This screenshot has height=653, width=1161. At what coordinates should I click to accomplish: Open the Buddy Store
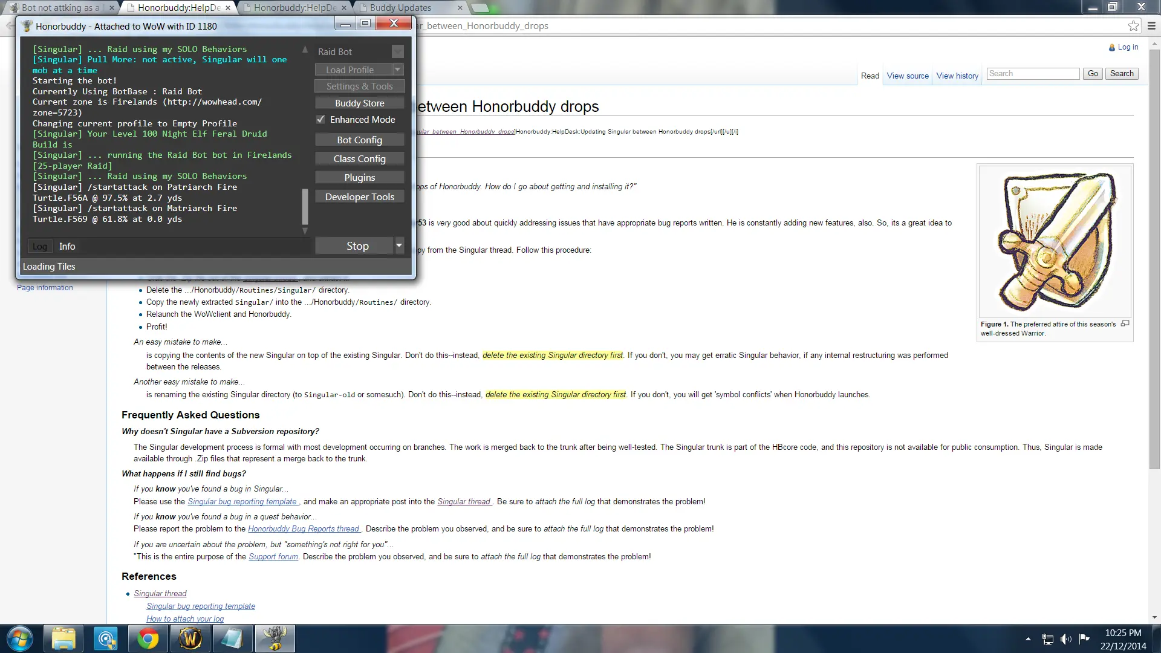pos(360,103)
